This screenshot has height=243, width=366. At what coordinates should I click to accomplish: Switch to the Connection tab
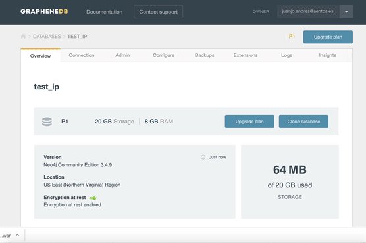pos(82,55)
